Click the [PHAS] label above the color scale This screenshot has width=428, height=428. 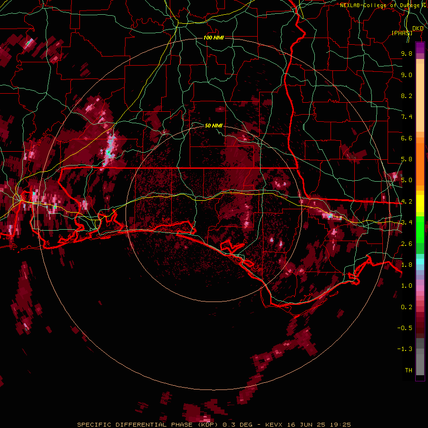pos(402,33)
